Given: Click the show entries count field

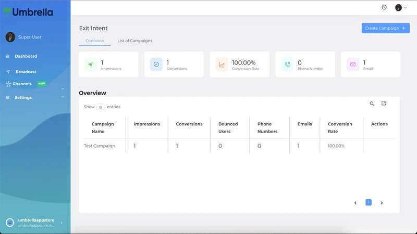Looking at the screenshot, I should pos(101,107).
